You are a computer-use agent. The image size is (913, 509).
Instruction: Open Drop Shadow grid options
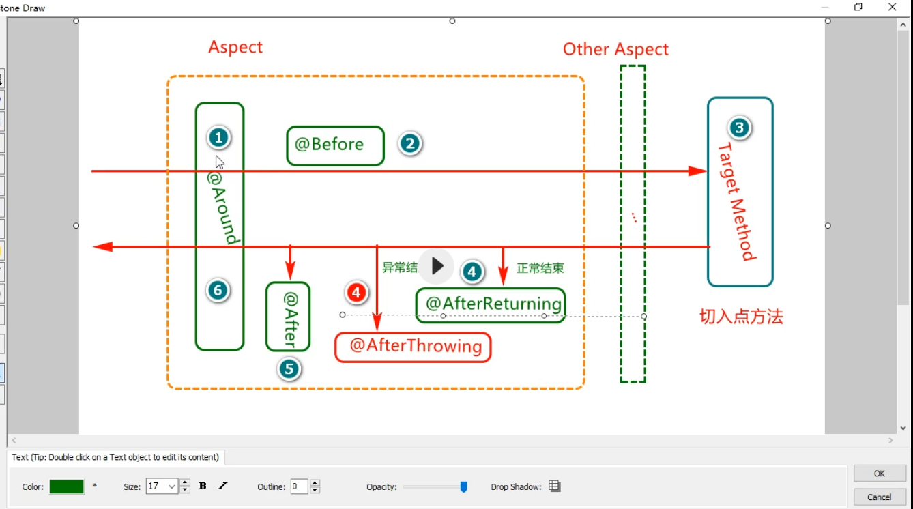(555, 486)
